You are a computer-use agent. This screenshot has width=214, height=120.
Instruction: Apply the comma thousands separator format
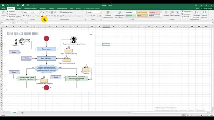94,16
